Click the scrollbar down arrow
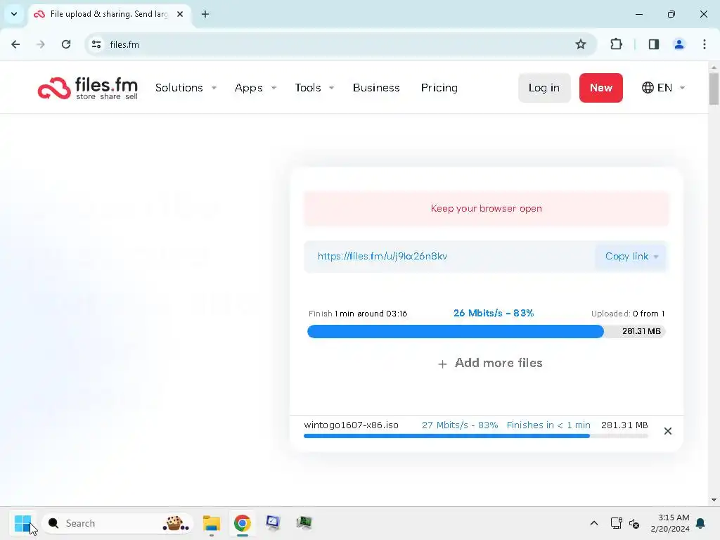This screenshot has width=720, height=540. click(x=714, y=500)
